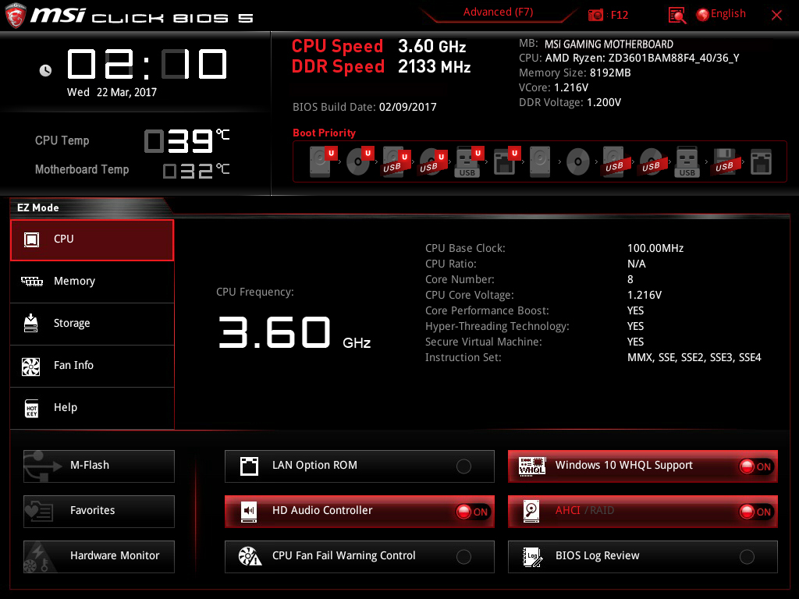This screenshot has height=599, width=799.
Task: Click the BIOS Build Date 02/09/2017 text
Action: tap(364, 107)
